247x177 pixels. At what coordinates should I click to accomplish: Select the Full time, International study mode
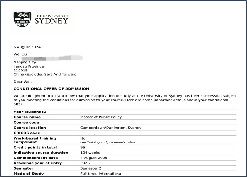click(101, 174)
